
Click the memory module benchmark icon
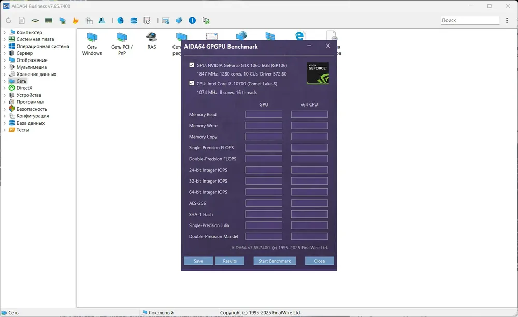point(49,21)
